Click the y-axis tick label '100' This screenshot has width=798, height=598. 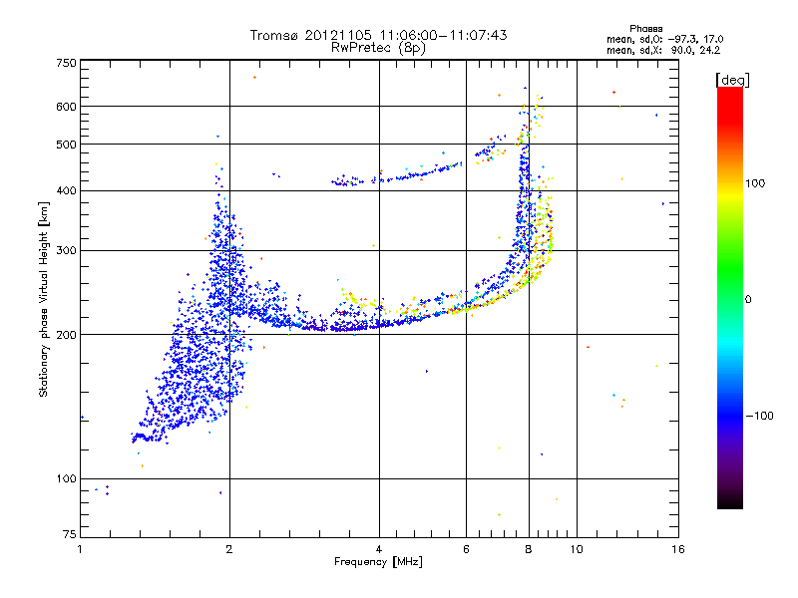pyautogui.click(x=66, y=479)
